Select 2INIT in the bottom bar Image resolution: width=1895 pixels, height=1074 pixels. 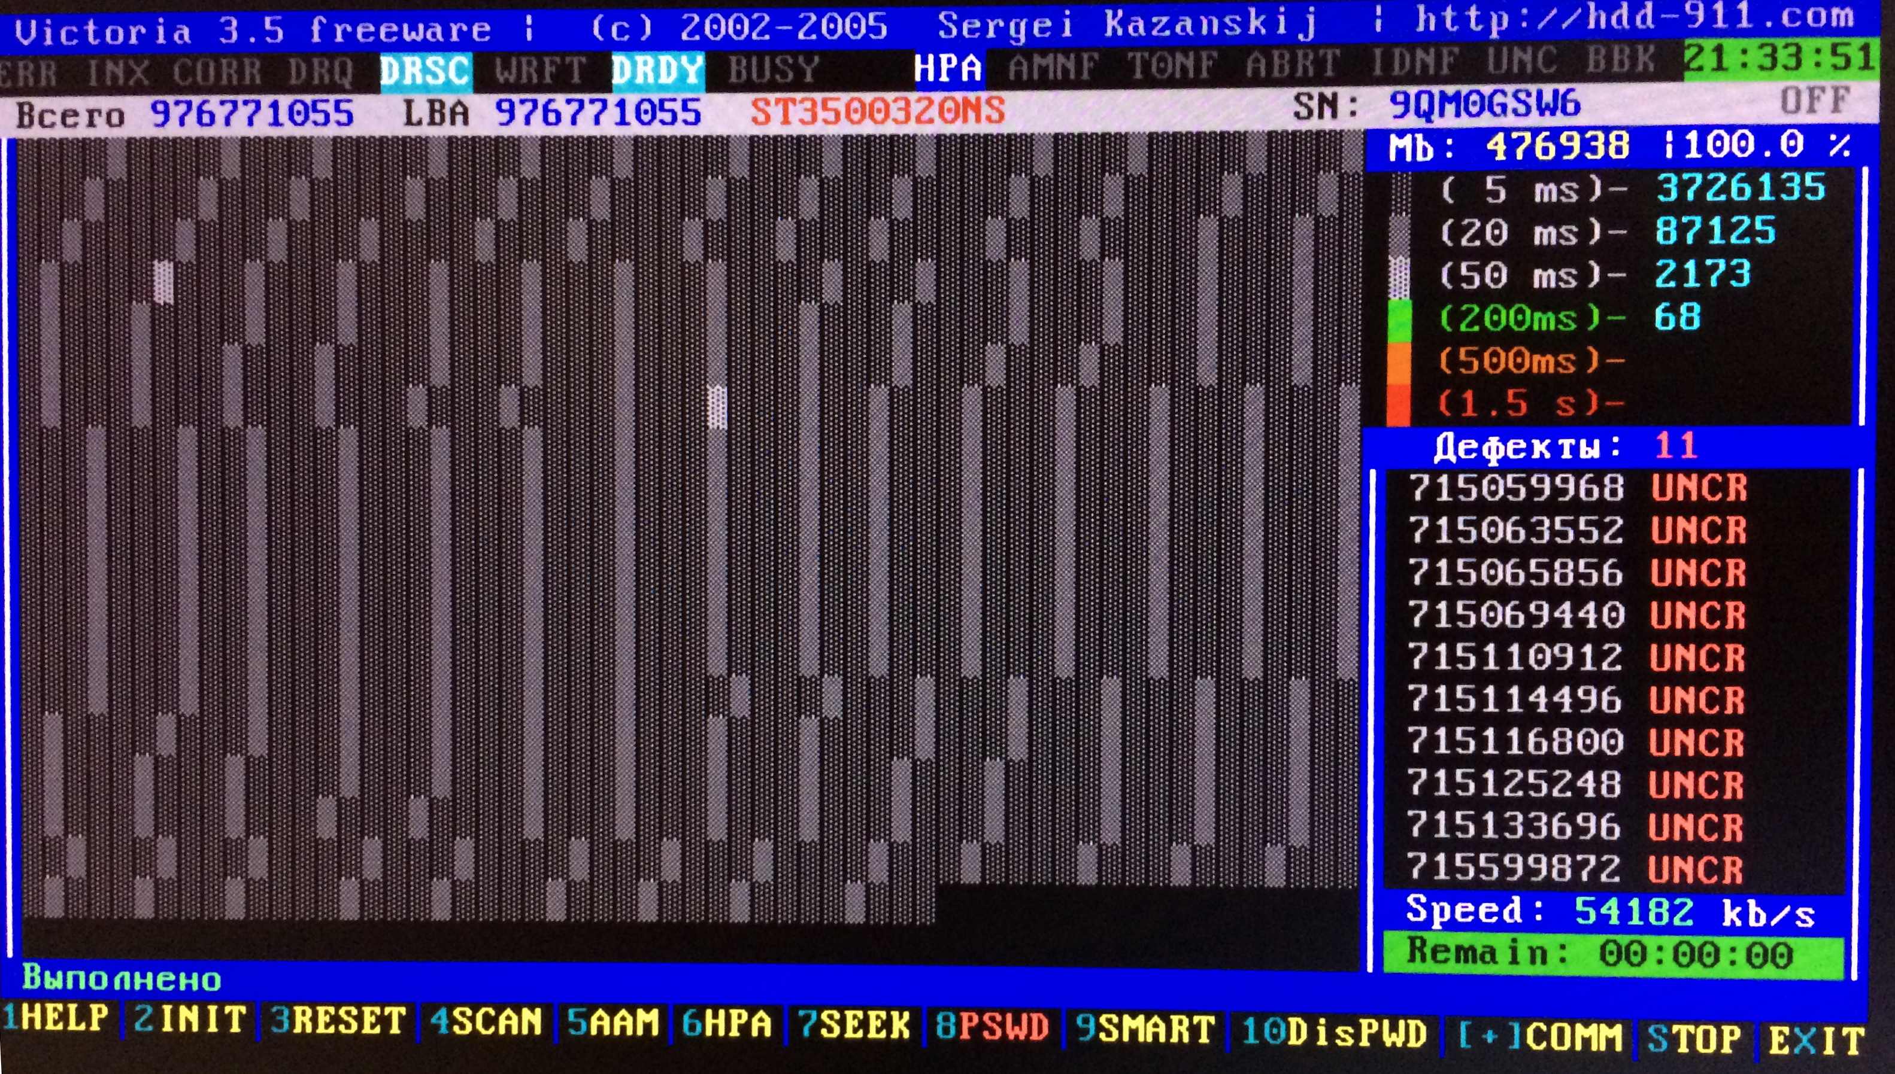coord(190,1020)
